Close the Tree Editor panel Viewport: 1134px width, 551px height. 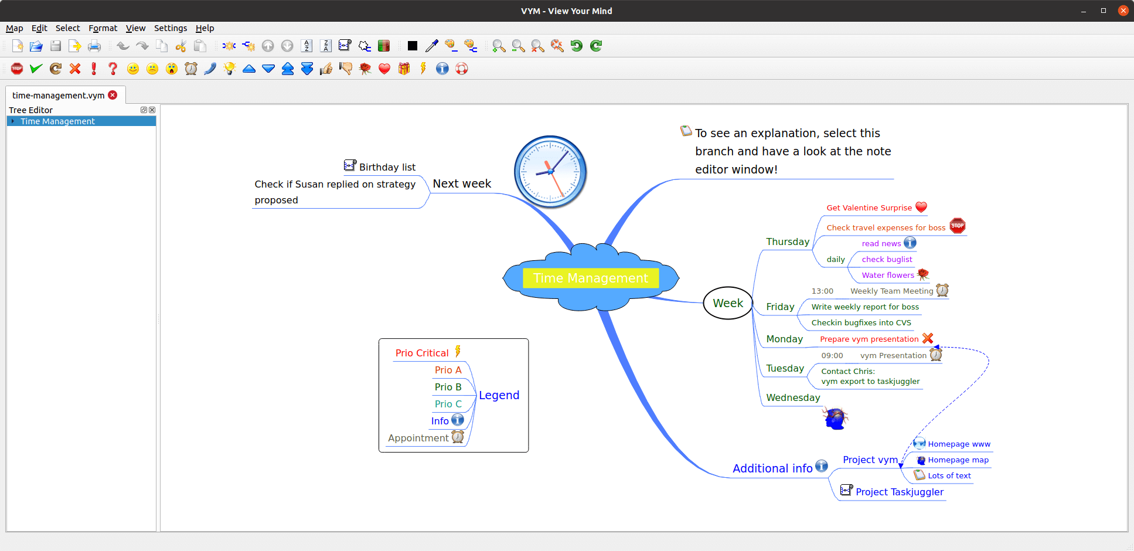click(x=152, y=110)
